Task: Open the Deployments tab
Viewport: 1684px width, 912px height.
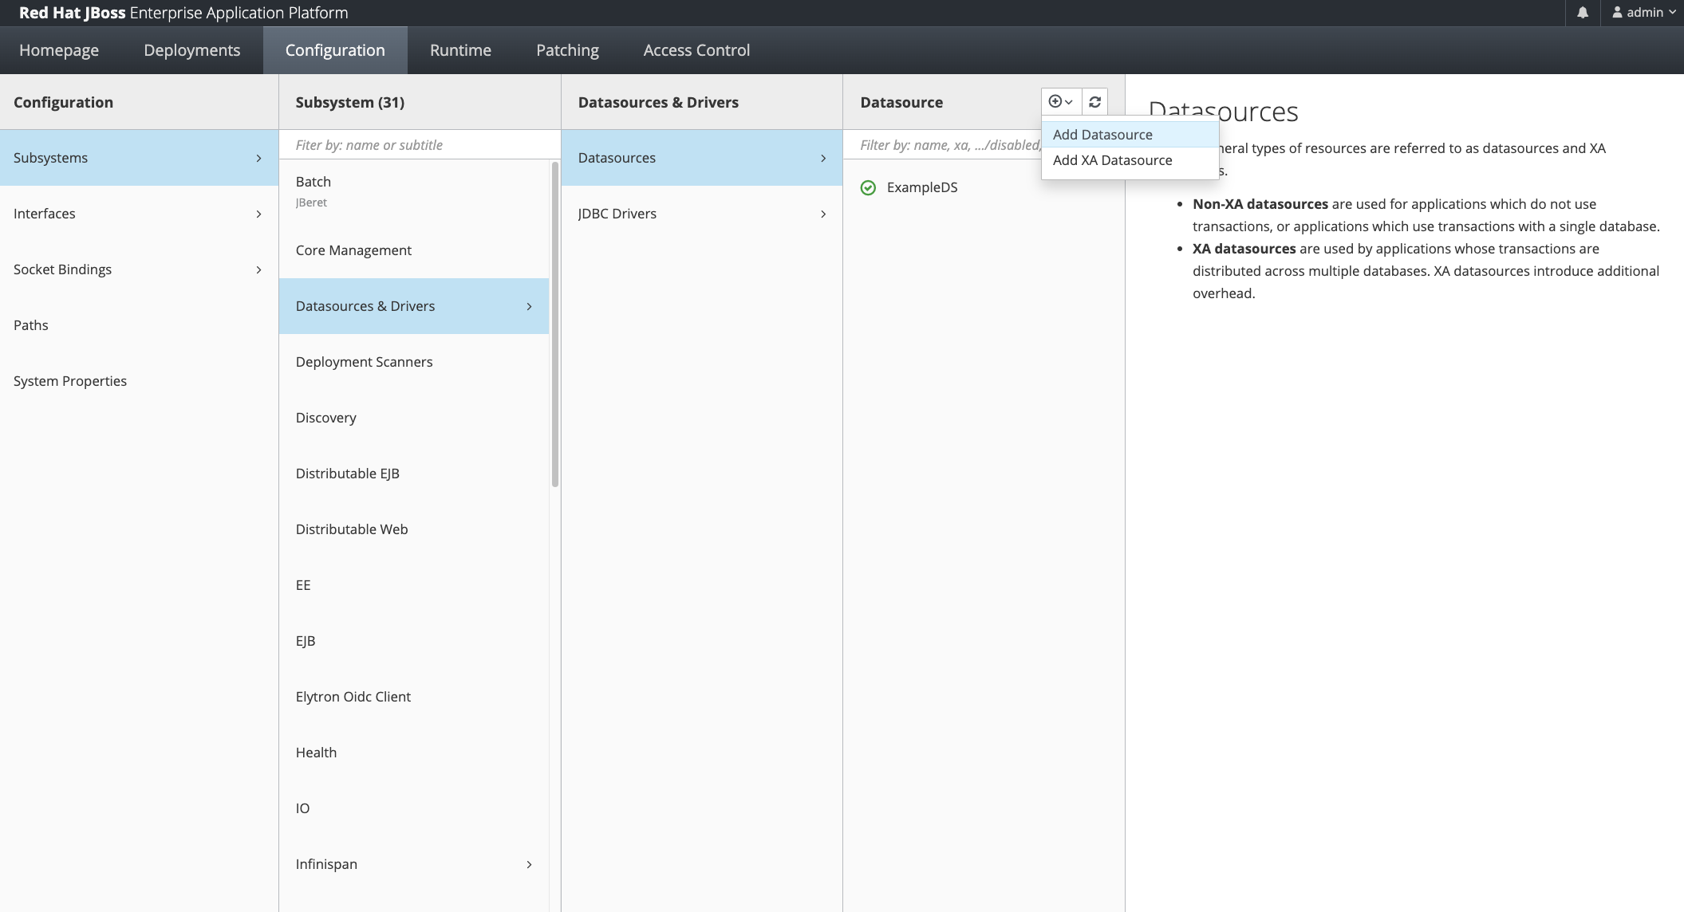Action: (x=191, y=50)
